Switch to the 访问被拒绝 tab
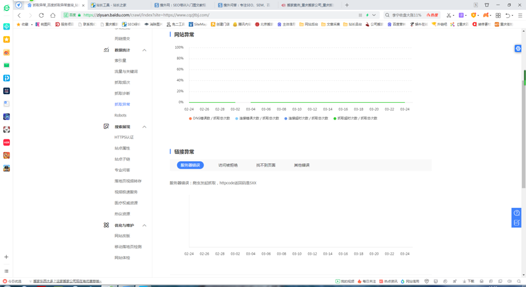 [228, 165]
